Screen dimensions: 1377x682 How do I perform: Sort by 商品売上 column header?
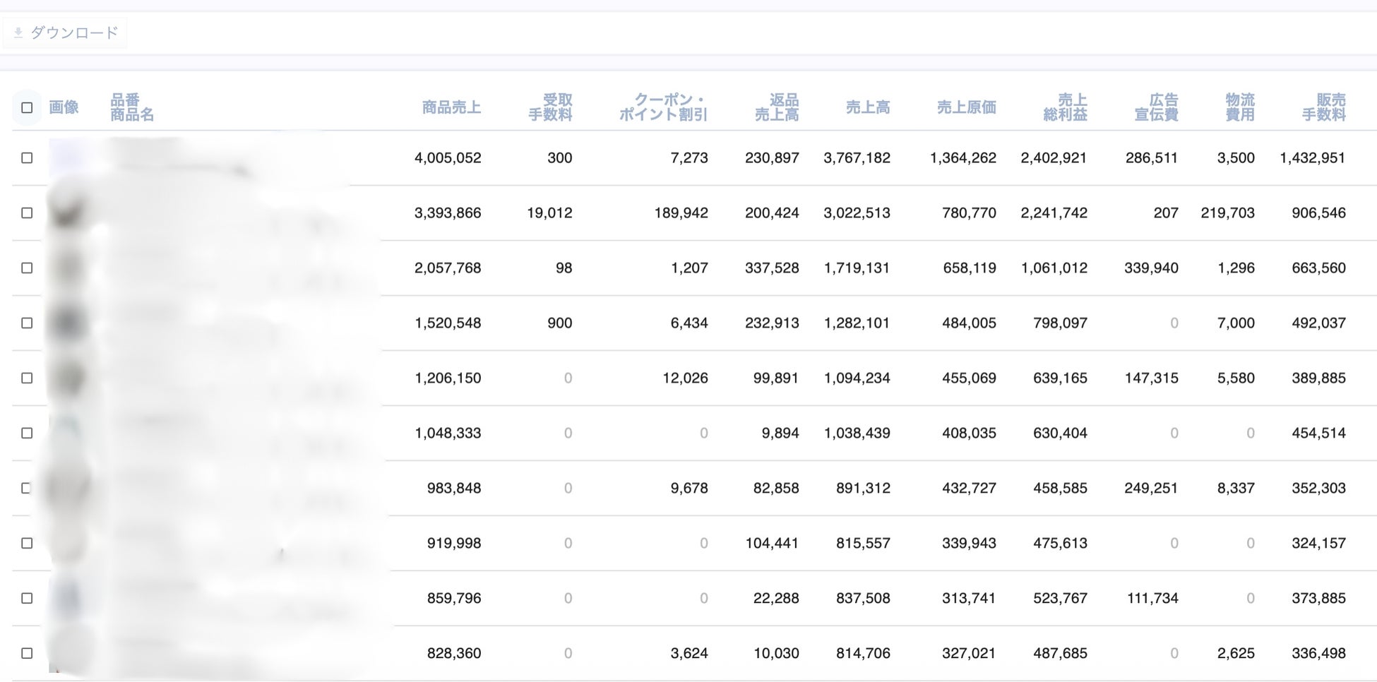[x=451, y=108]
